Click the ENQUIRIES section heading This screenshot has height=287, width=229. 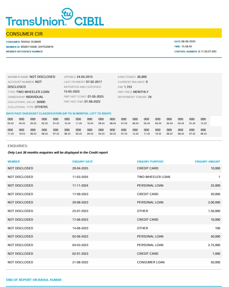pos(18,146)
